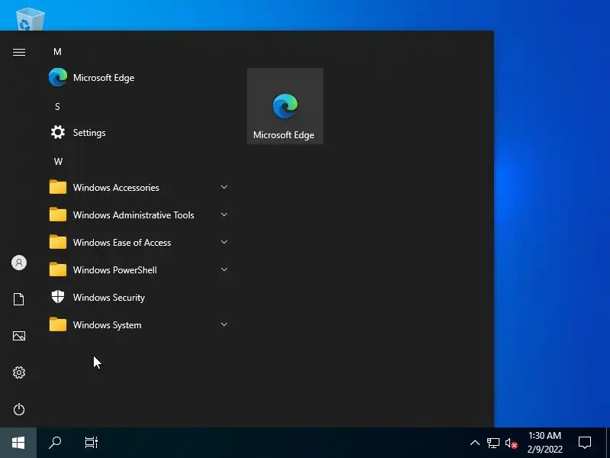The width and height of the screenshot is (610, 458).
Task: Expand the Windows System folder chevron
Action: [x=224, y=324]
